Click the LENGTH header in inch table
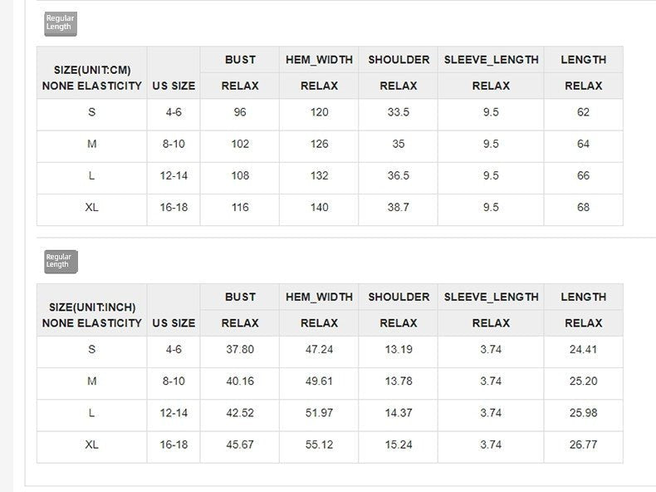 pos(583,297)
